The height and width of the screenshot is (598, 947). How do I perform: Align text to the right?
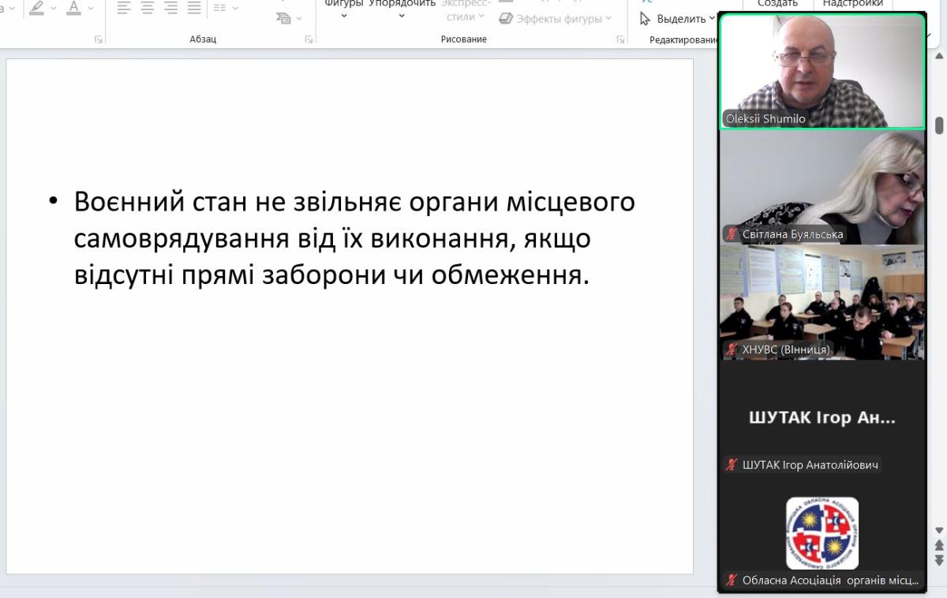click(170, 8)
